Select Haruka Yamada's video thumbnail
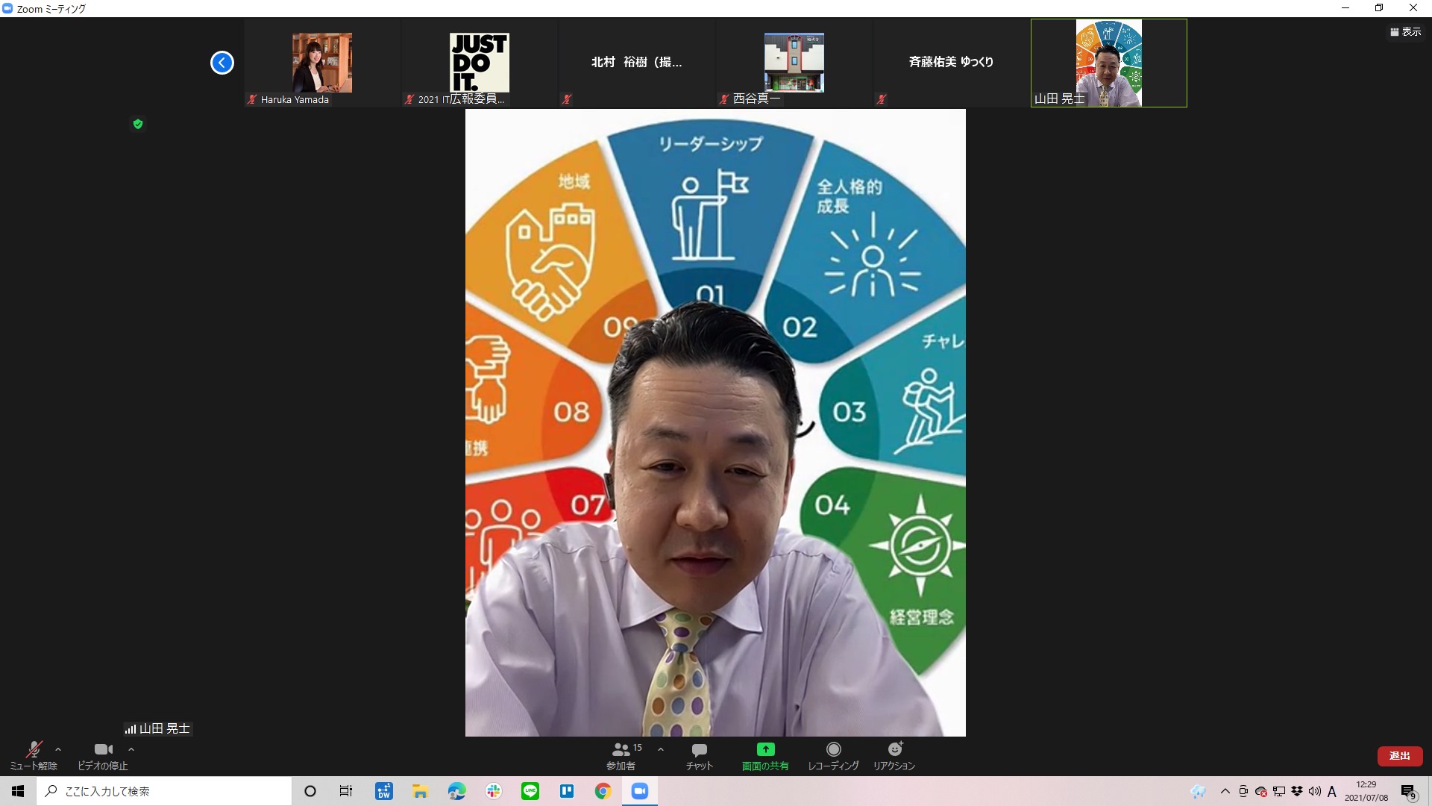 (322, 63)
